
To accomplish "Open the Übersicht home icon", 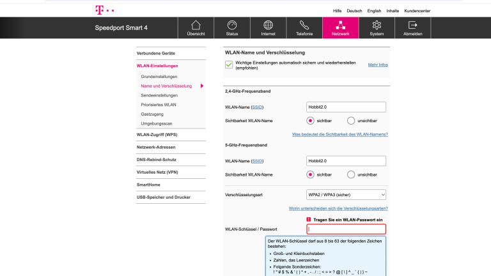I will (x=196, y=26).
